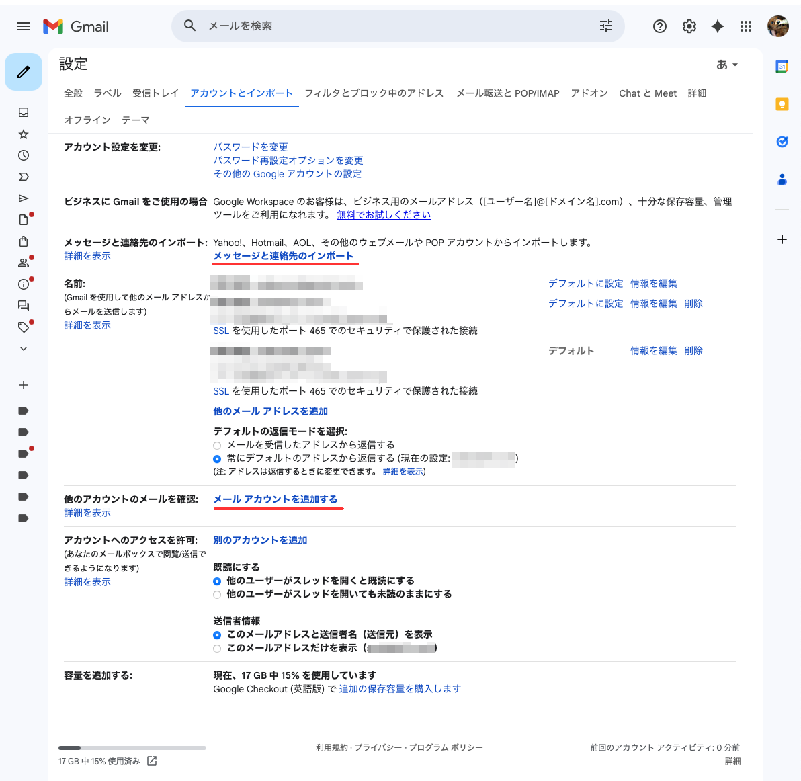Select 他のユーザーがスレッドを開いても未読のままにする option
This screenshot has width=801, height=781.
click(x=217, y=595)
